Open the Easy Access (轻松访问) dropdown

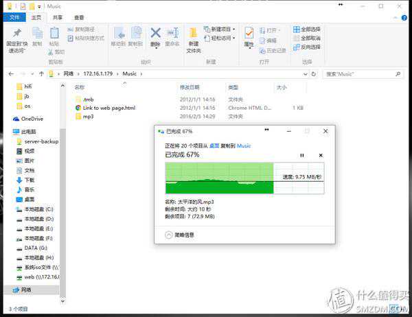(222, 38)
